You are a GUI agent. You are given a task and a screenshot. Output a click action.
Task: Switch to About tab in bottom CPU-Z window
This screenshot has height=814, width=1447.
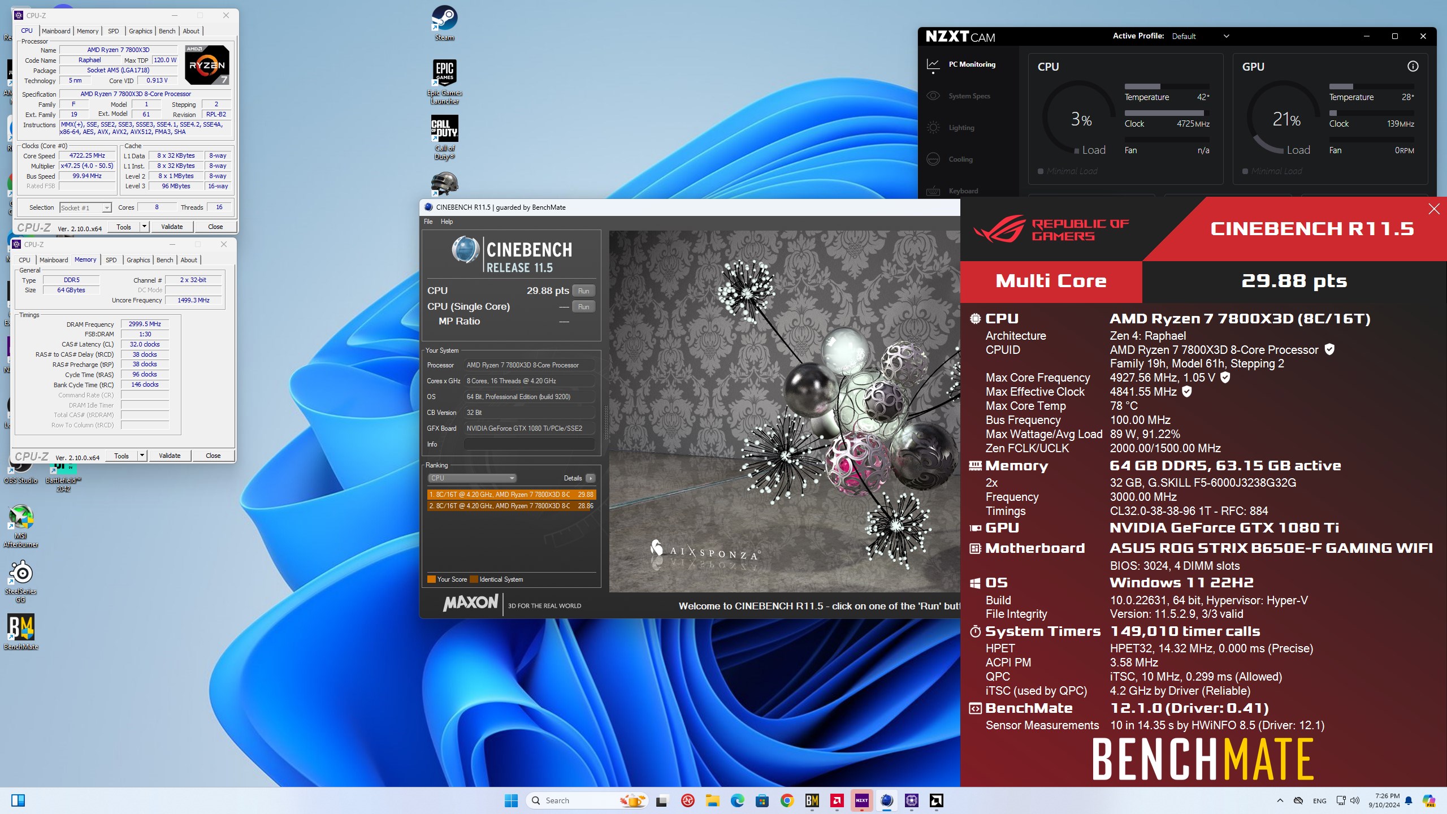189,260
